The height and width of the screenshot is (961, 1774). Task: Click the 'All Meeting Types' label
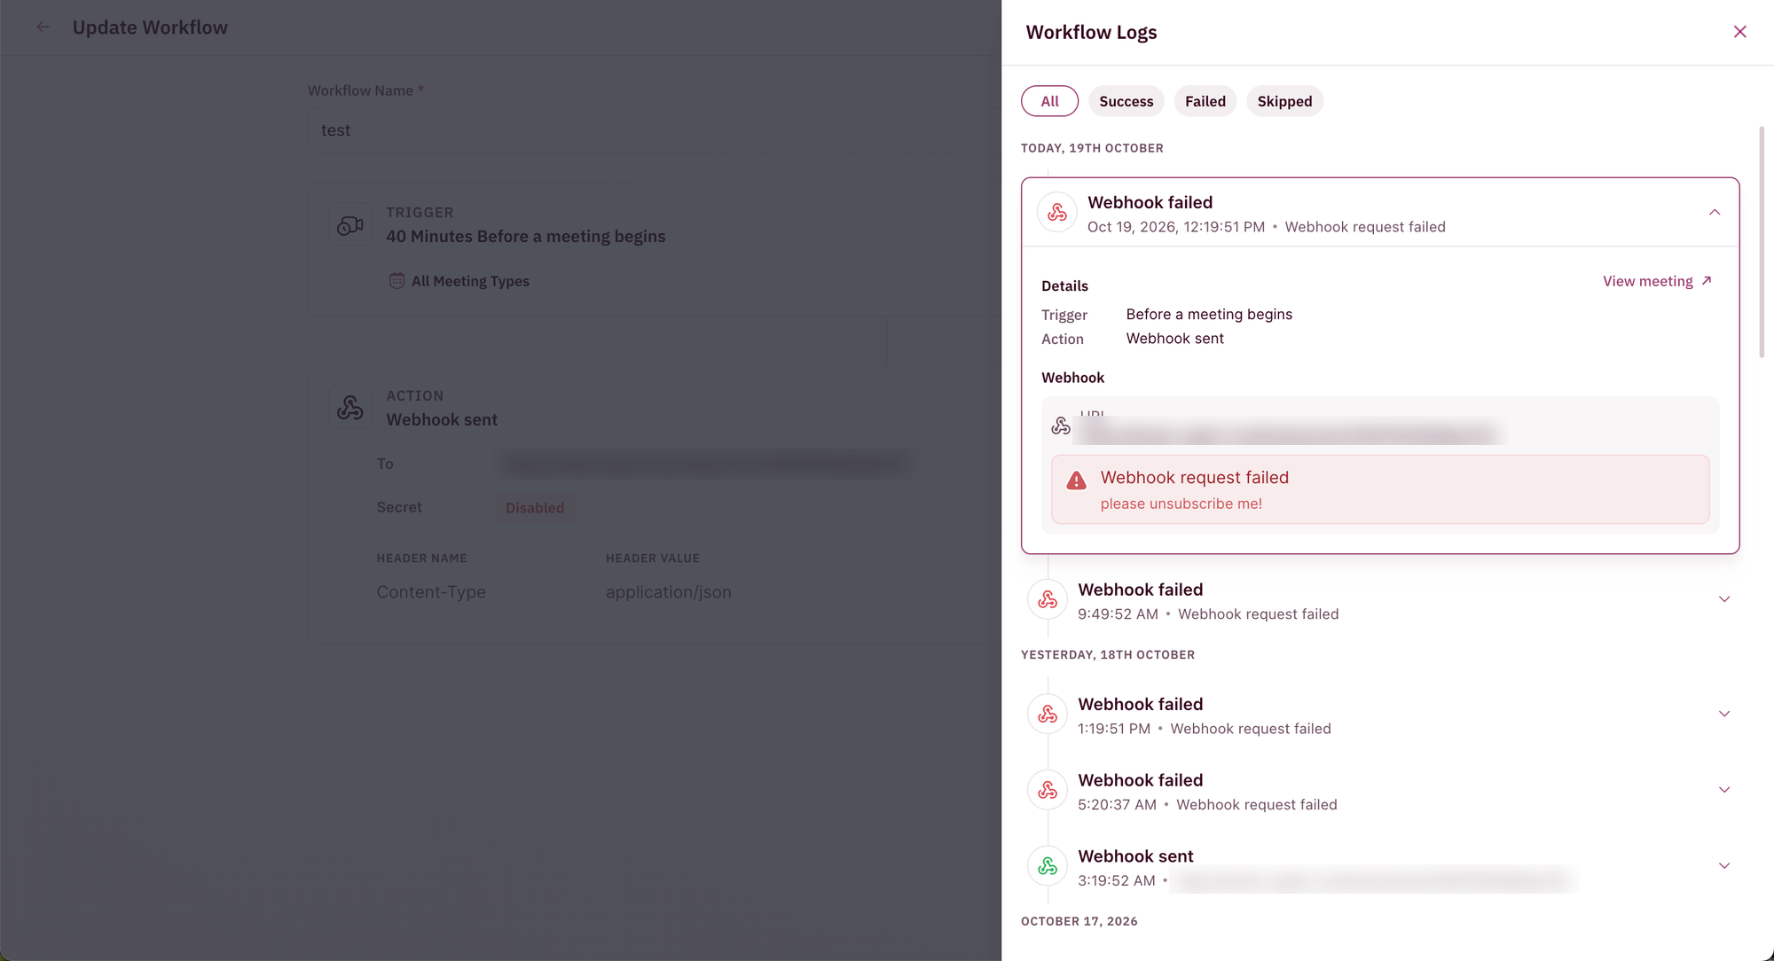[x=470, y=281]
